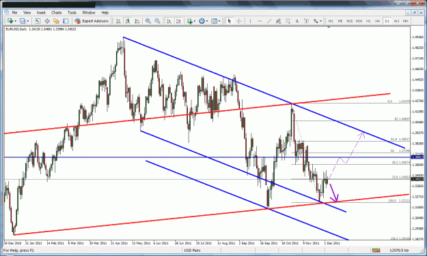The image size is (427, 256).
Task: Open the Charts menu
Action: click(57, 12)
